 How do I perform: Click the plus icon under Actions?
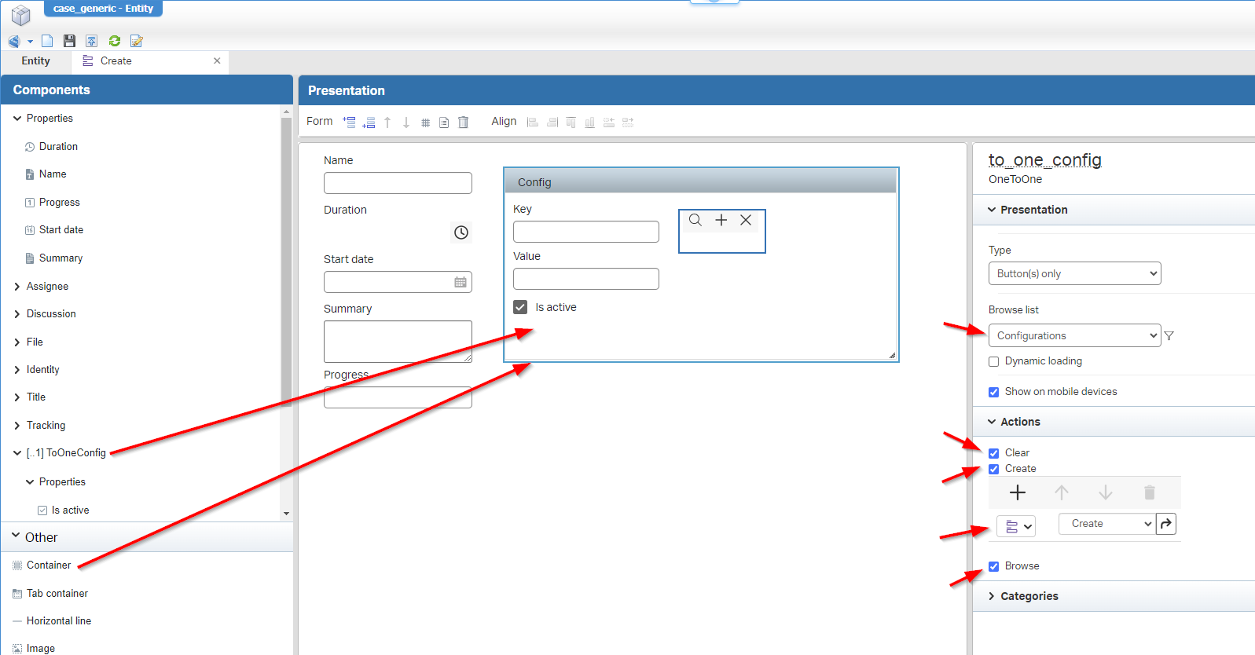point(1018,492)
